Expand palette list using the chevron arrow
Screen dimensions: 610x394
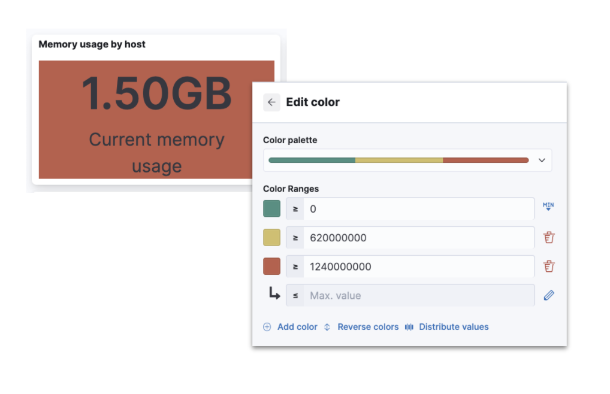pos(542,160)
